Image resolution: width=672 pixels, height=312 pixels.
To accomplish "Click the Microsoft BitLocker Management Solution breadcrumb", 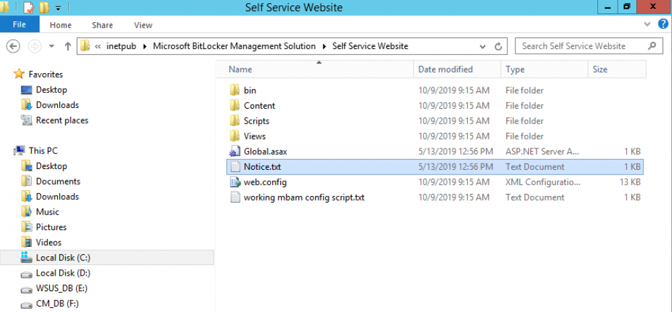I will click(234, 46).
